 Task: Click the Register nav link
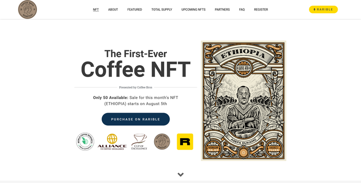click(261, 9)
